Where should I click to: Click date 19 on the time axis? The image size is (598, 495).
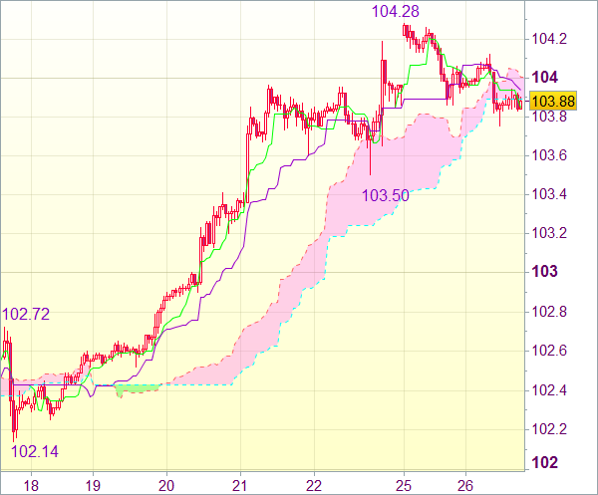click(93, 486)
